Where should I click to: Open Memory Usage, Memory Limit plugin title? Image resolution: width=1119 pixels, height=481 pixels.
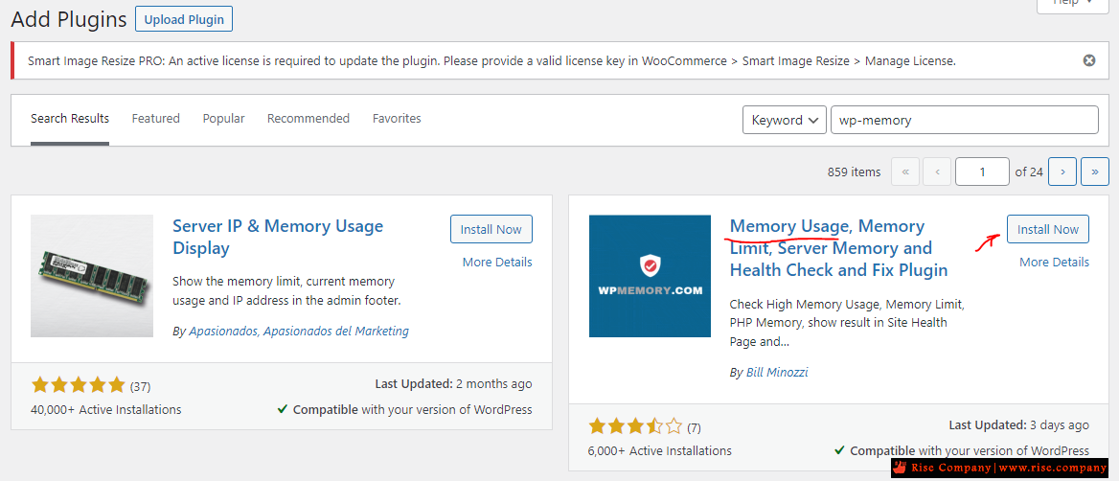click(x=838, y=248)
